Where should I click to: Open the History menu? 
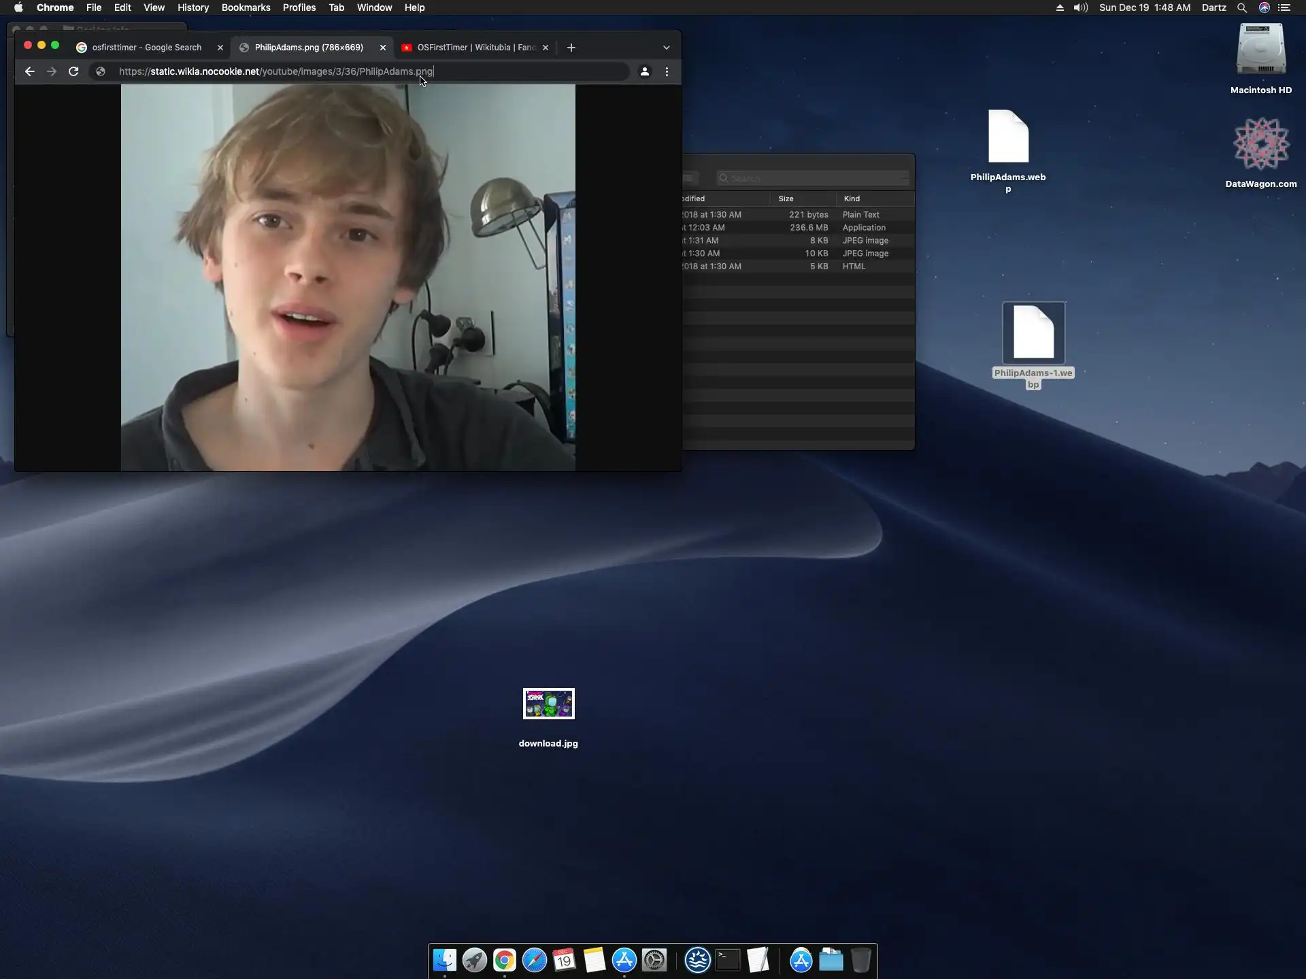192,7
